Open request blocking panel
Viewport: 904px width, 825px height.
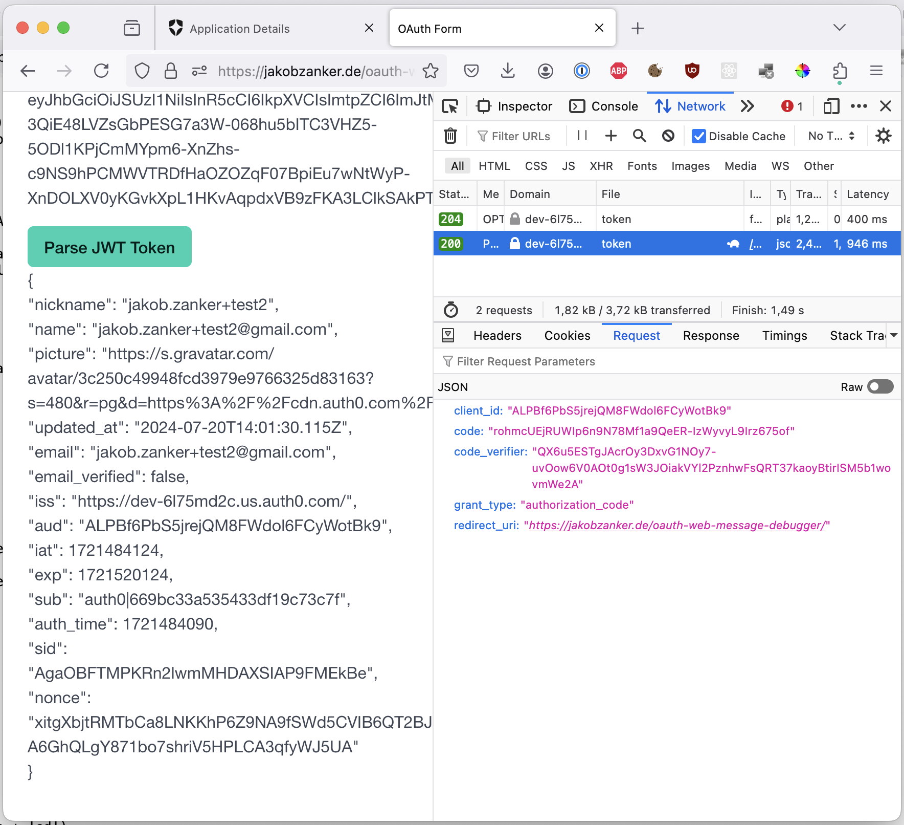[668, 136]
